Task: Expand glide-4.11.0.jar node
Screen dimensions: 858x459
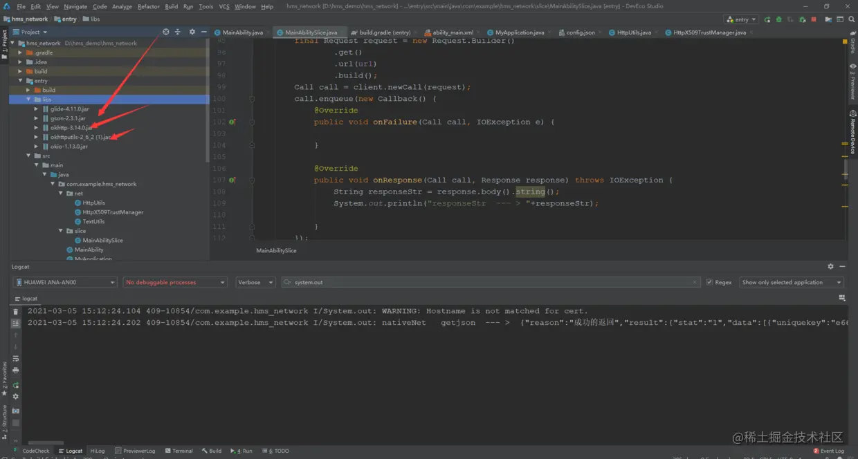Action: pyautogui.click(x=37, y=109)
